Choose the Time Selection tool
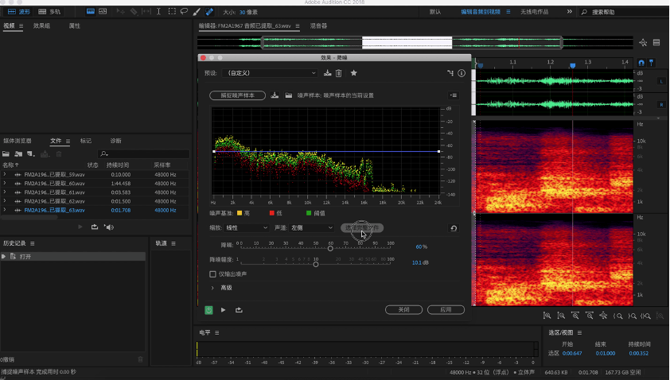The width and height of the screenshot is (670, 380). (159, 12)
